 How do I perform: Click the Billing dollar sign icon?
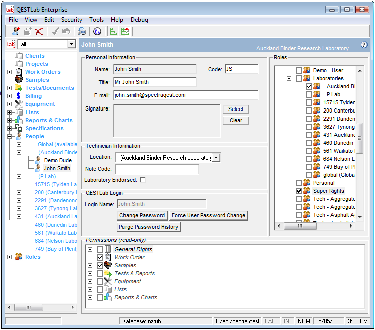point(19,96)
